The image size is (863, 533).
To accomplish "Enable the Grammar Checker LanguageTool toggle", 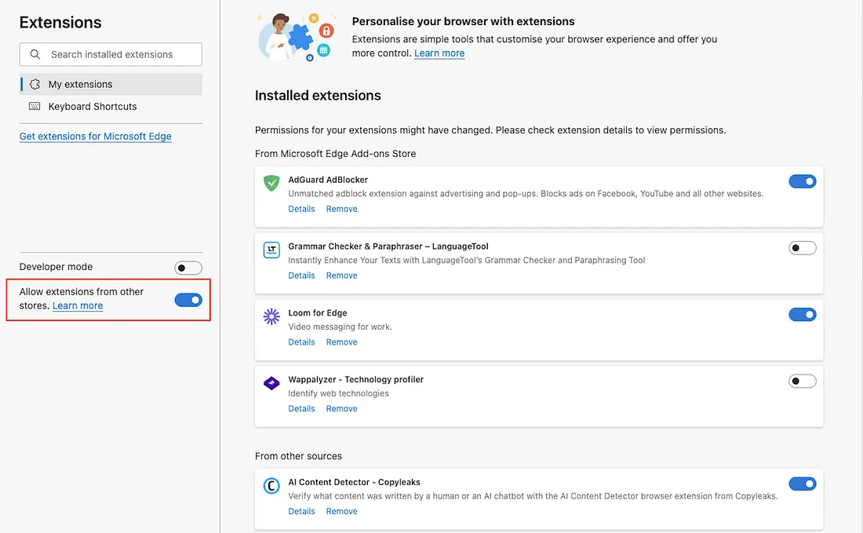I will coord(802,248).
